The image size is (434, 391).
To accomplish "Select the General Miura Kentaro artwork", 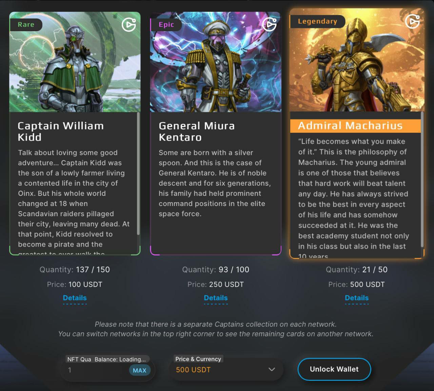I will click(216, 62).
